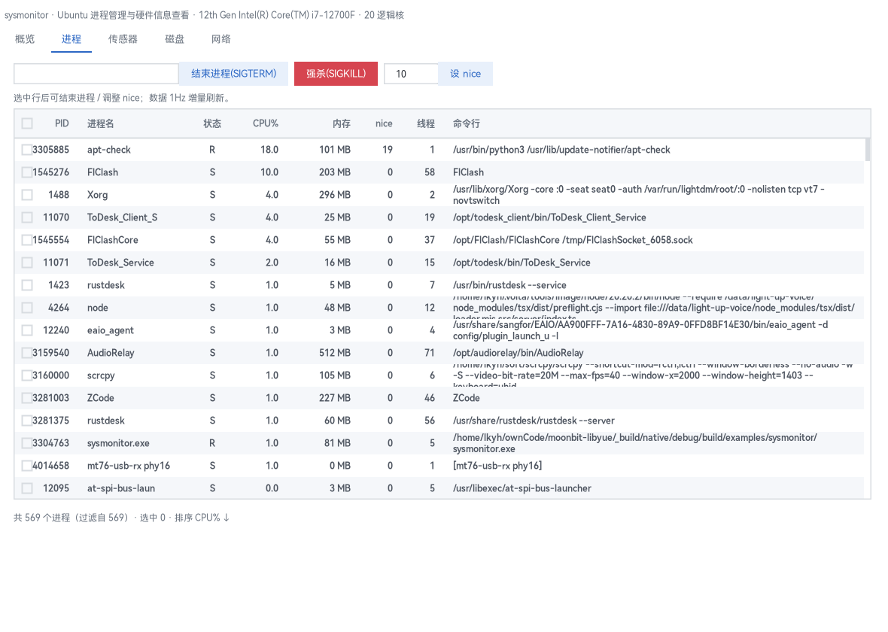Click the red 强杀(SIGKILL) button
Image resolution: width=888 pixels, height=632 pixels.
pyautogui.click(x=336, y=74)
